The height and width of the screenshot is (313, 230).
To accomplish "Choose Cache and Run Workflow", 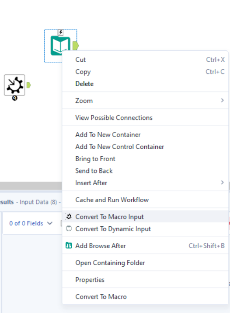I will [145, 200].
